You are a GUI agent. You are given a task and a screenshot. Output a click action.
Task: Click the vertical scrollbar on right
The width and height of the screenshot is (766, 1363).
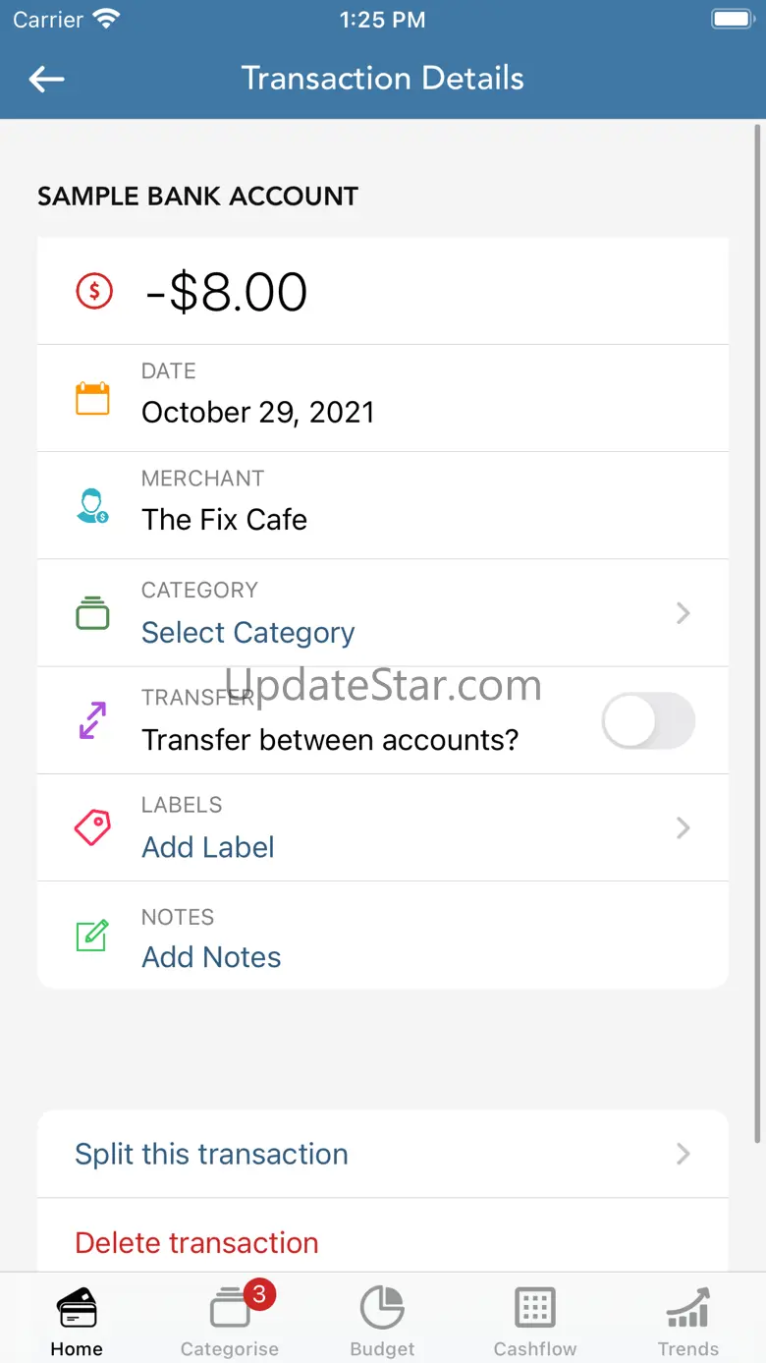coord(758,632)
